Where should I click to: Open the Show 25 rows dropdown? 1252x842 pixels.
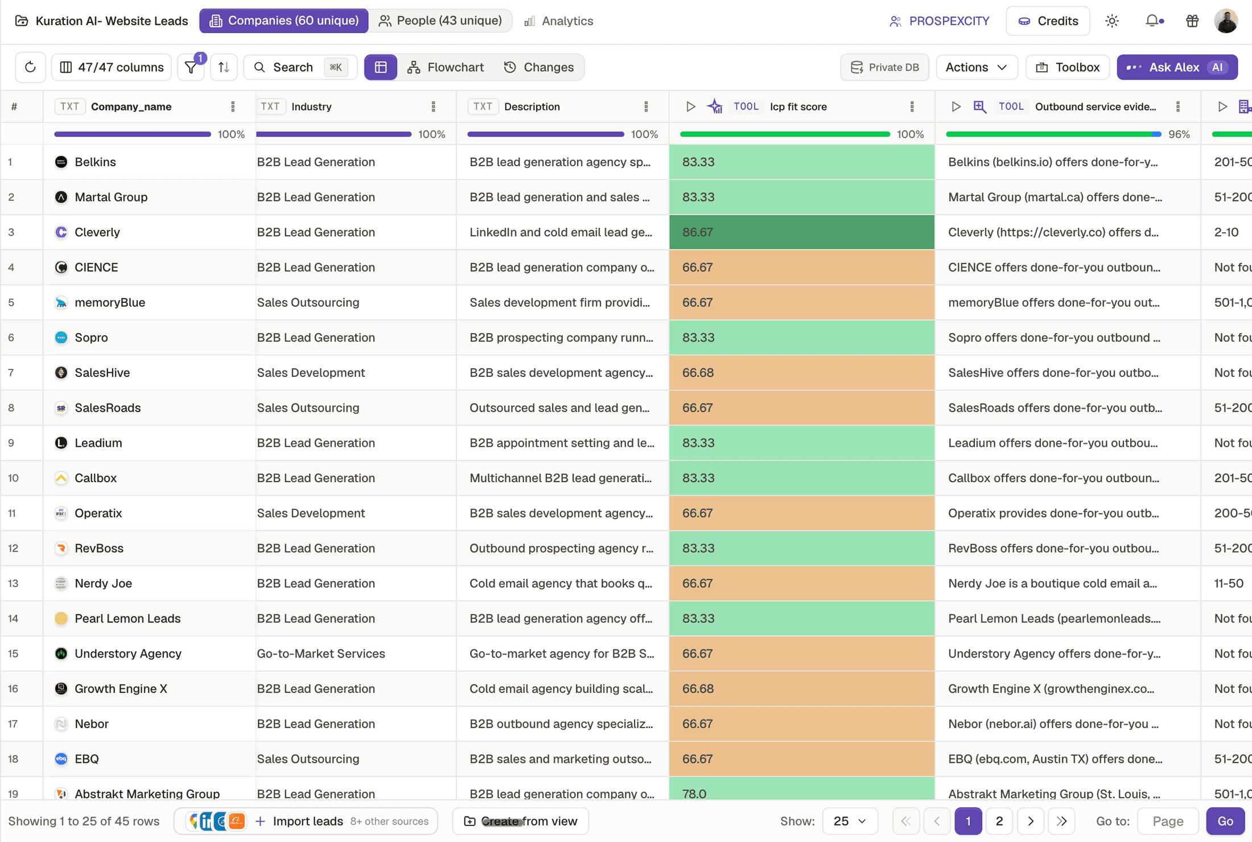point(850,821)
